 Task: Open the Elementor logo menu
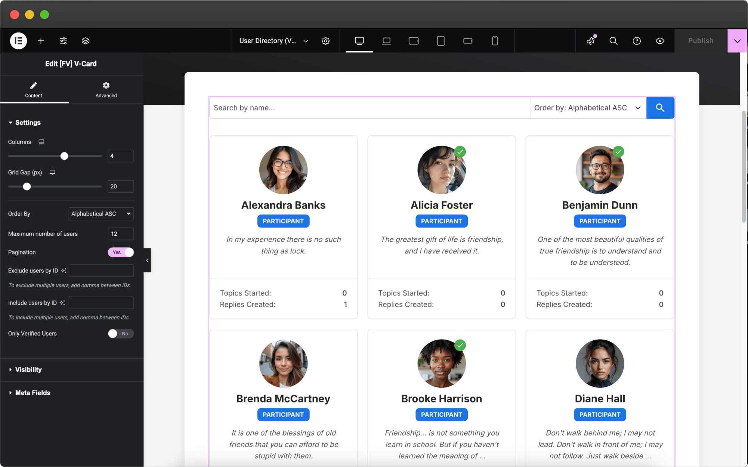click(x=18, y=41)
